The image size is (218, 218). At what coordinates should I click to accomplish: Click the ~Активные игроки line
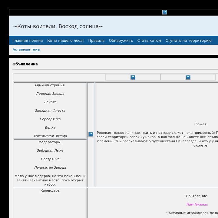[192, 213]
